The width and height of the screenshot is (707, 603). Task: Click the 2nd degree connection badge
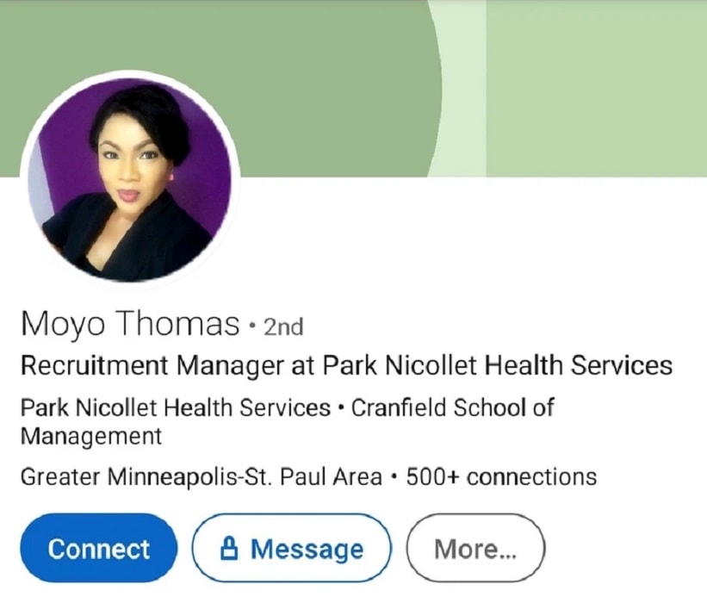pyautogui.click(x=283, y=327)
